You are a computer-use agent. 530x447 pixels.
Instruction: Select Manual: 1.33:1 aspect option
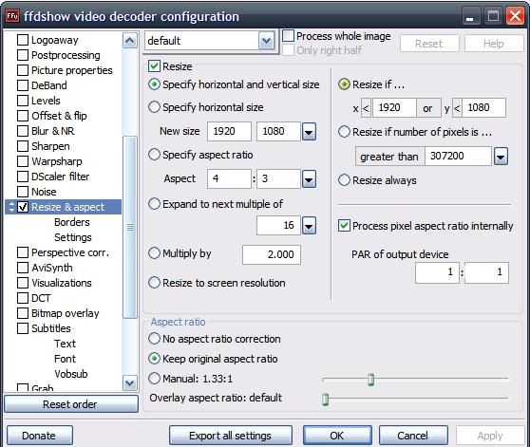click(154, 379)
